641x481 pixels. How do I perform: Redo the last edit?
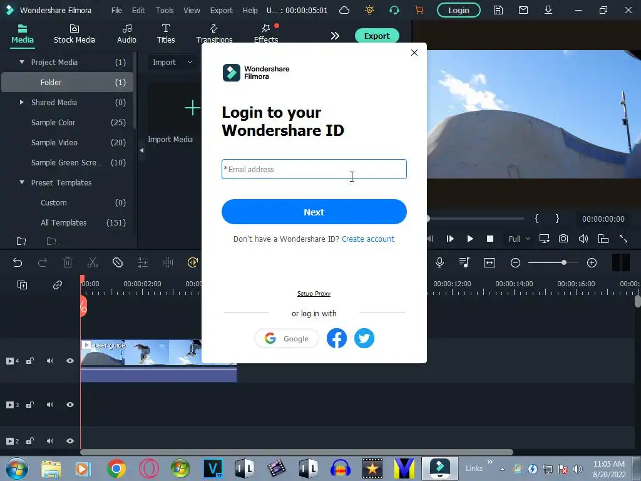pos(43,262)
